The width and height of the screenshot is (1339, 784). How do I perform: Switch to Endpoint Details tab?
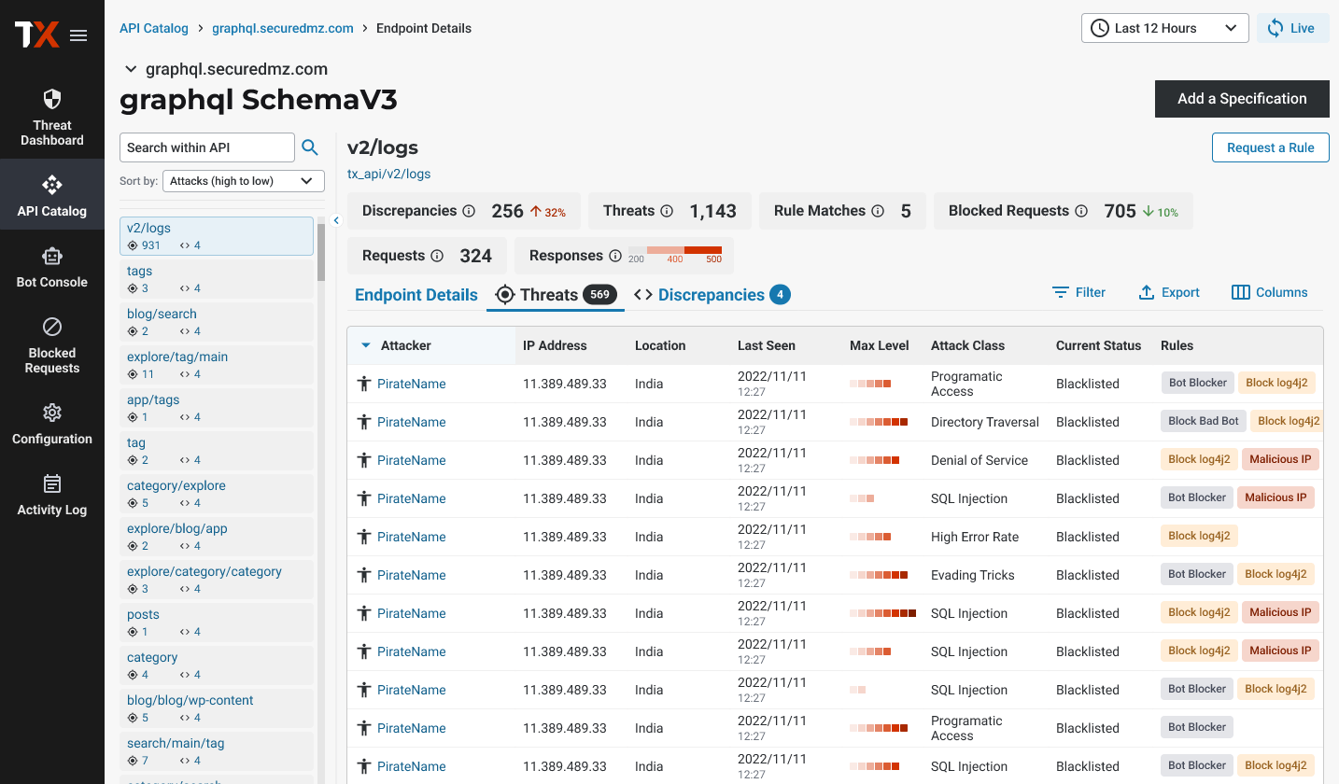pyautogui.click(x=416, y=295)
